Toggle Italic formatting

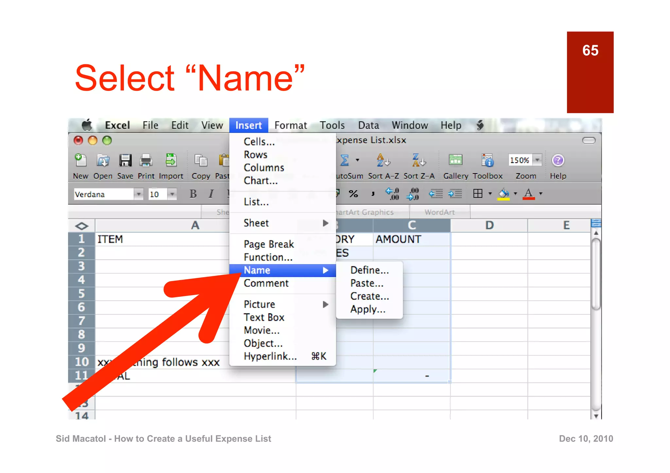pyautogui.click(x=211, y=194)
